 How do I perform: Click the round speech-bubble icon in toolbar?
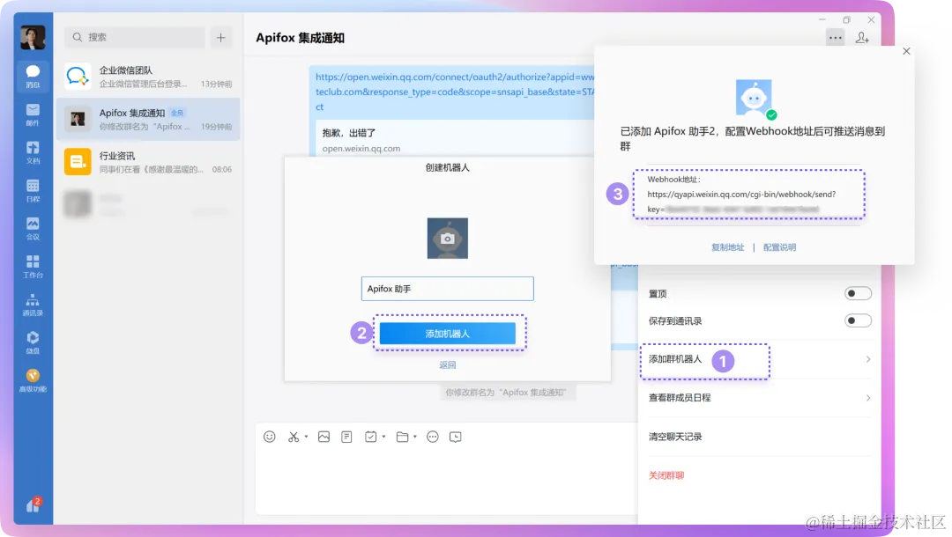click(432, 437)
